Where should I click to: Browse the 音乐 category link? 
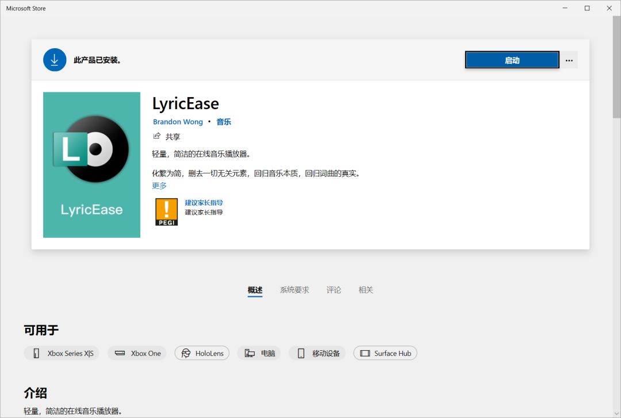click(x=223, y=122)
